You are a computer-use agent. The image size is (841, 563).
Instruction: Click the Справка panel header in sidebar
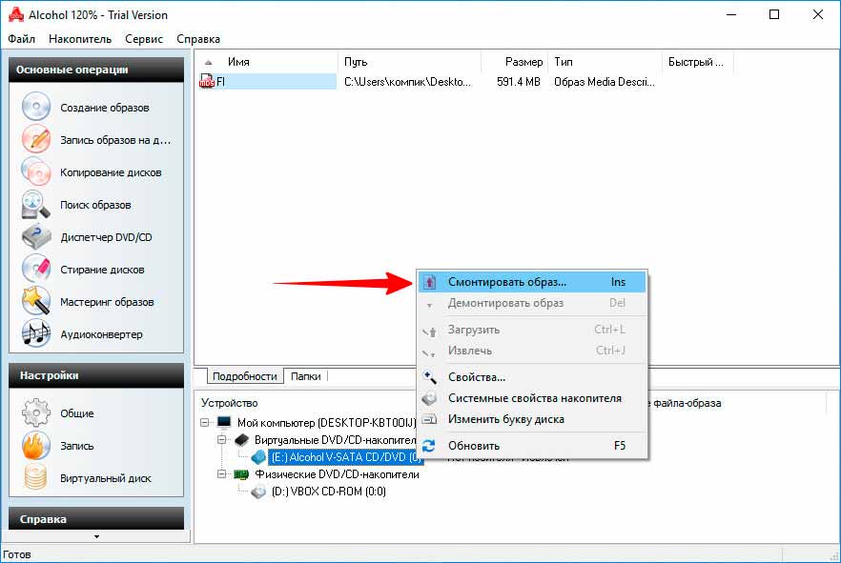(96, 518)
